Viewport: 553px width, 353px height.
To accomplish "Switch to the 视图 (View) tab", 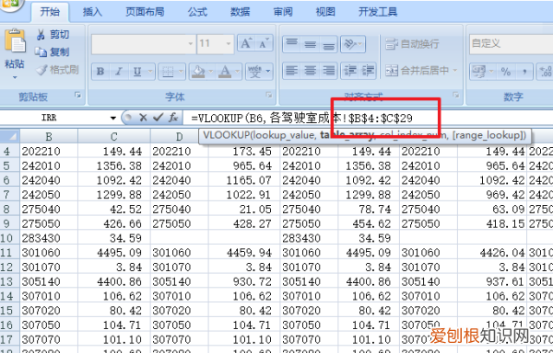I will click(325, 12).
